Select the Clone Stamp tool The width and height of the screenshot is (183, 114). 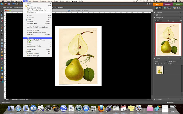point(2,55)
